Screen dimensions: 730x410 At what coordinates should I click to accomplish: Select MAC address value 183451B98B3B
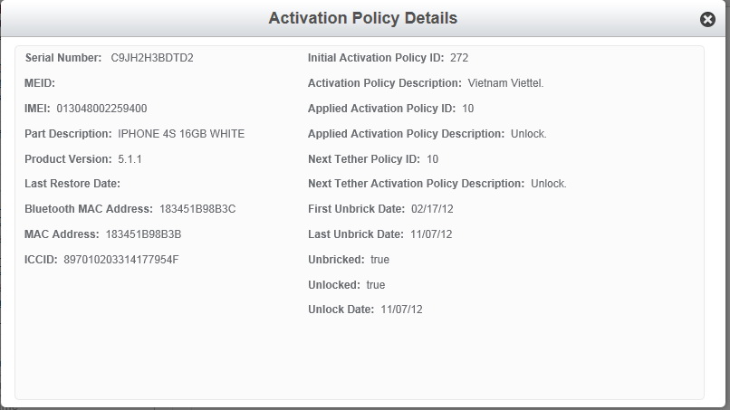point(143,234)
